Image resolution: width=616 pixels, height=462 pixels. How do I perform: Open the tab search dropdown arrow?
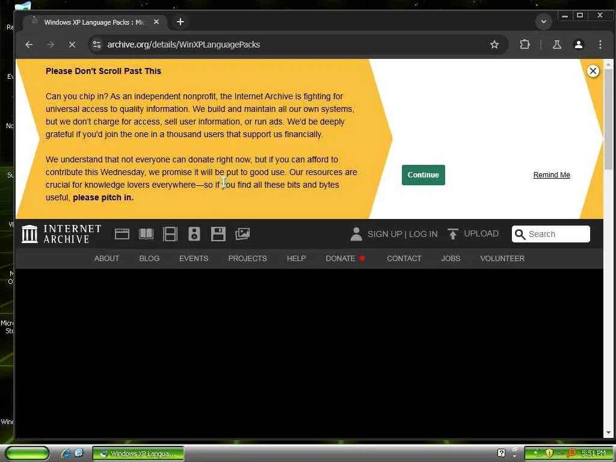click(544, 22)
